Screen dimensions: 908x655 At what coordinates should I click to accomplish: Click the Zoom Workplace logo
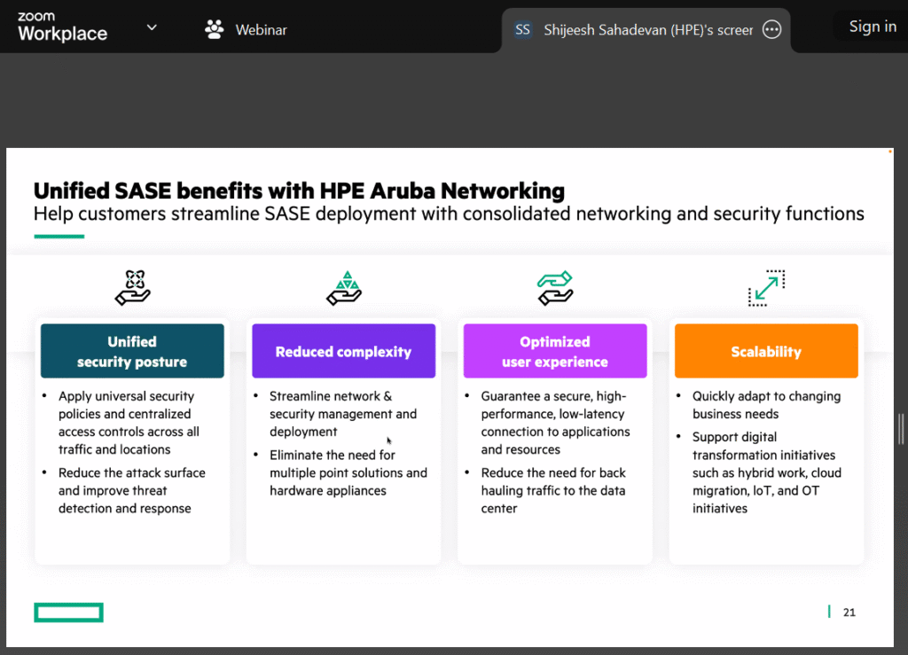tap(63, 27)
